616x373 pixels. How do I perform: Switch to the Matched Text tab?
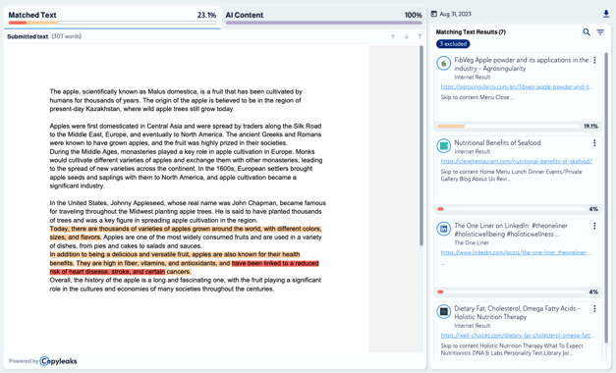click(112, 17)
